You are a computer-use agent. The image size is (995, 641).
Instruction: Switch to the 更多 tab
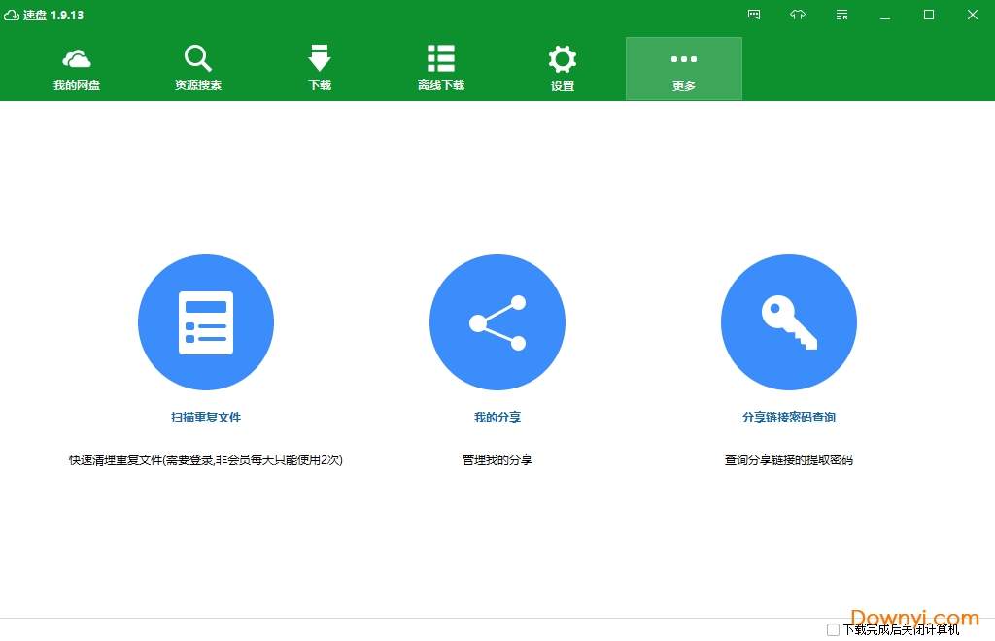click(683, 68)
